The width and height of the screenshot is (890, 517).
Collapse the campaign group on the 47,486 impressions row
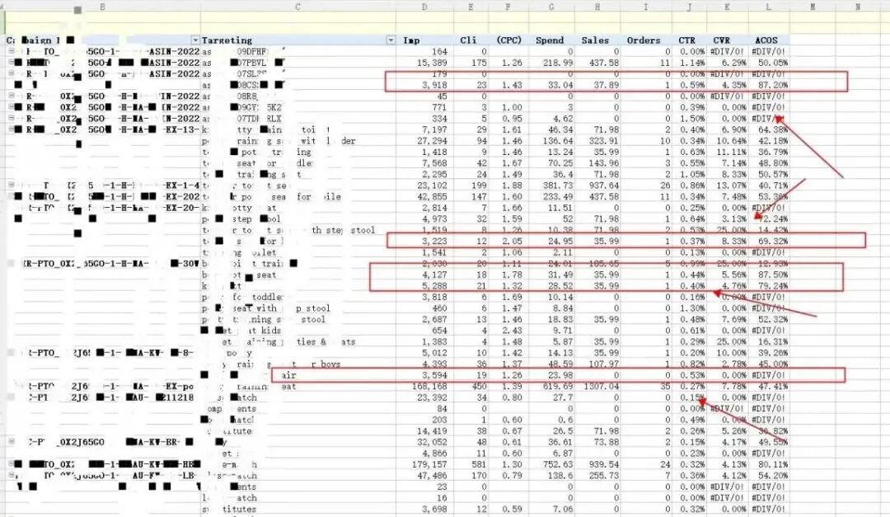(12, 475)
